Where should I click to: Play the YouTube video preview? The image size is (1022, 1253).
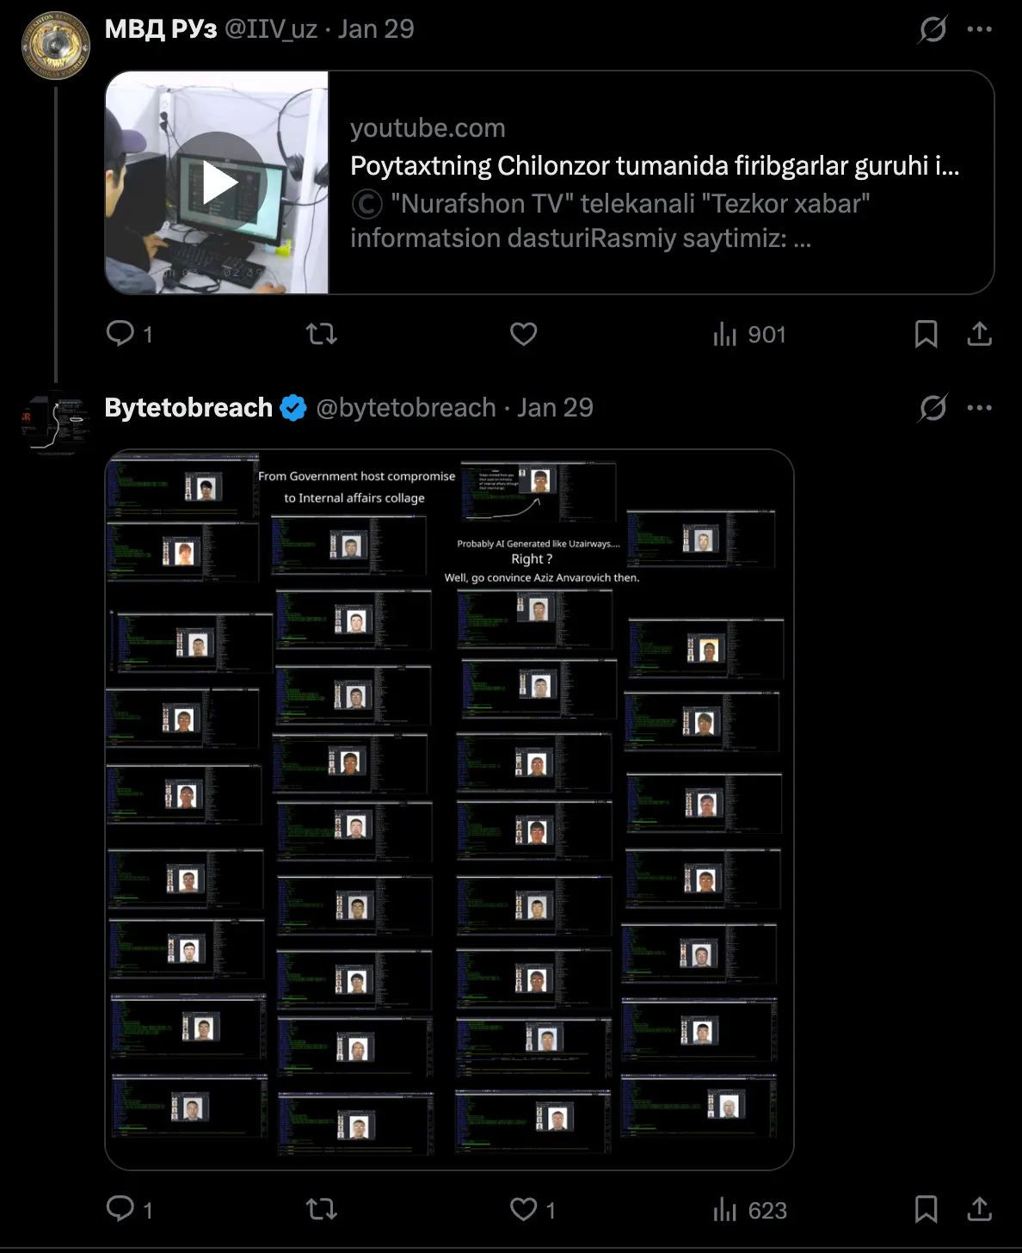(219, 182)
